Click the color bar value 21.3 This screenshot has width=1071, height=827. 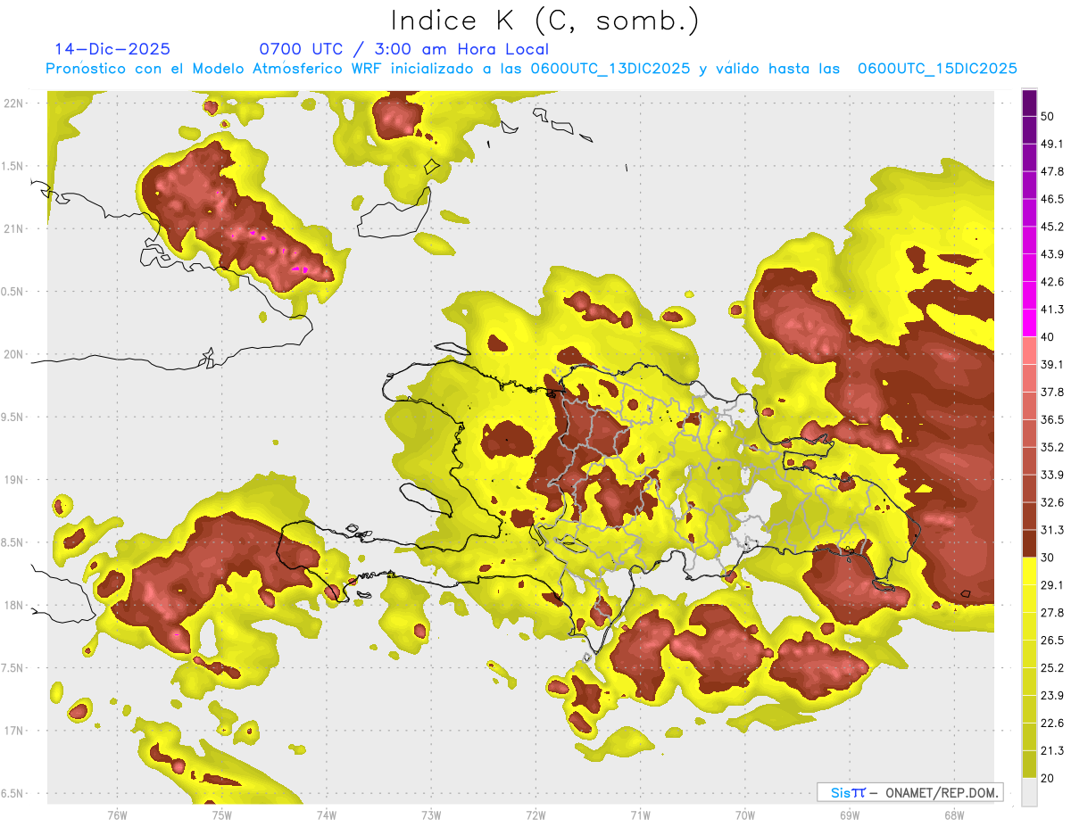pos(1052,750)
